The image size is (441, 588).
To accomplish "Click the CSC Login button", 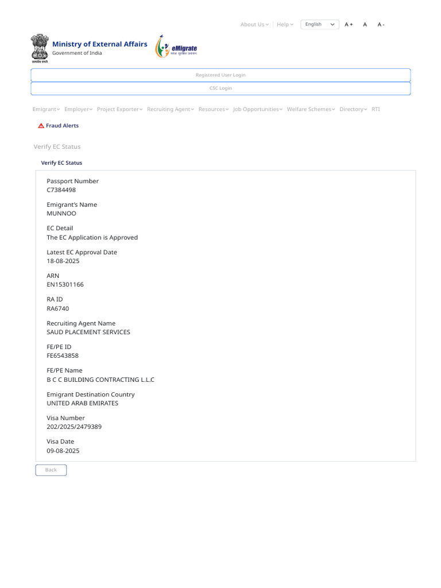I will pos(220,88).
